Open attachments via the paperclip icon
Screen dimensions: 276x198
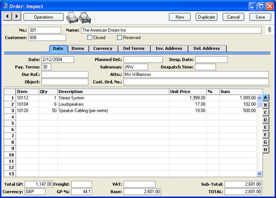[x=270, y=30]
